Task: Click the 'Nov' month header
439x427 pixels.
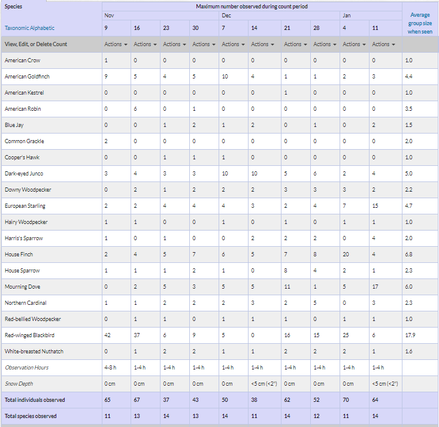Action: click(x=109, y=16)
